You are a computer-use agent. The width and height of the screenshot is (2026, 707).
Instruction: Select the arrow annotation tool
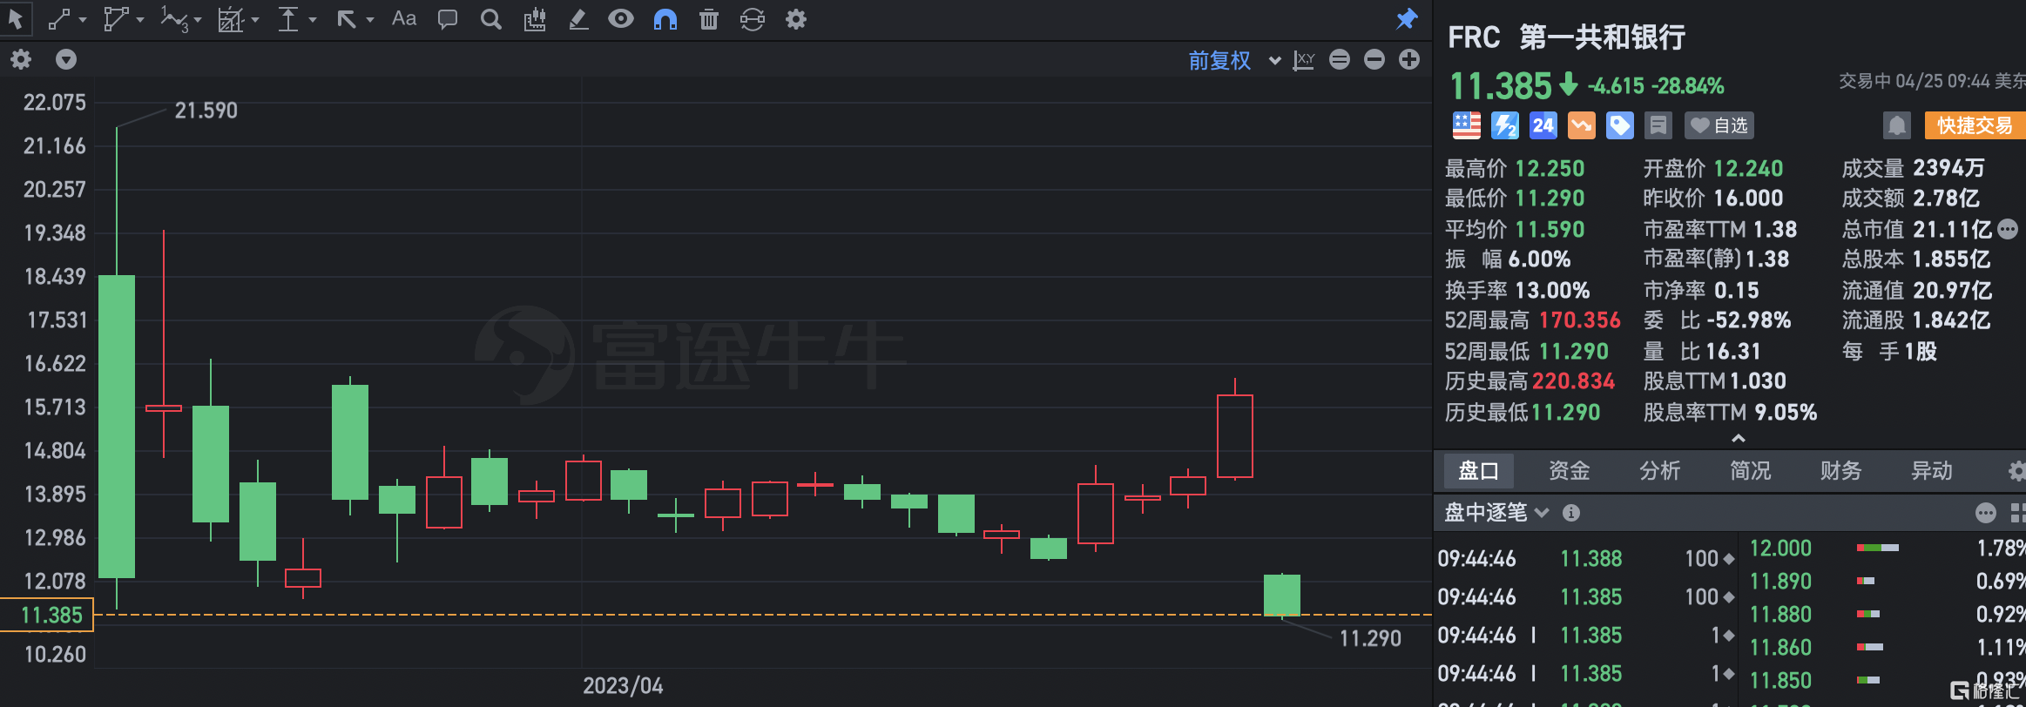click(347, 19)
